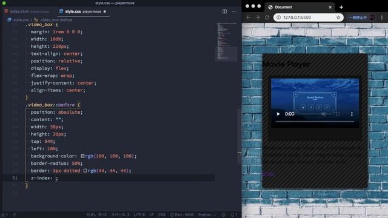This screenshot has width=388, height=218.
Task: Click the Movie Player heading
Action: click(286, 64)
